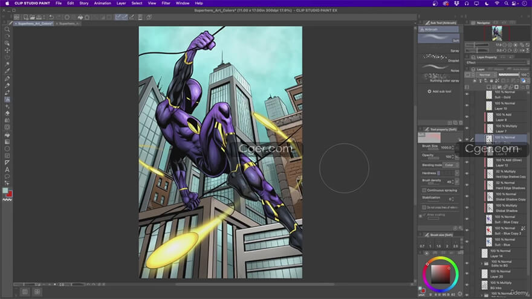
Task: Open the Animation menu
Action: (x=102, y=4)
